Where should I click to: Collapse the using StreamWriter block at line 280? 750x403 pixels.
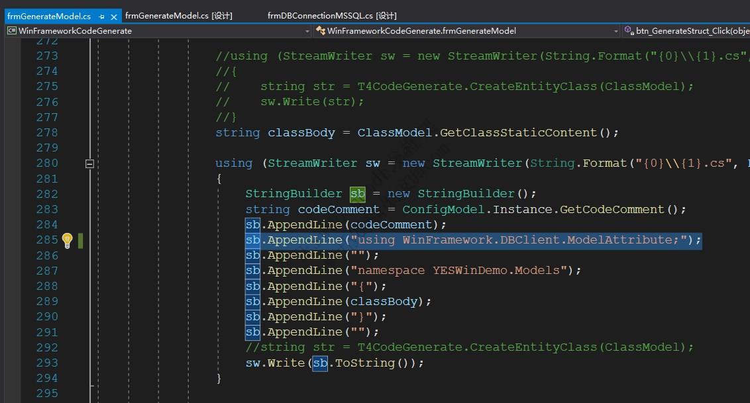pyautogui.click(x=89, y=163)
